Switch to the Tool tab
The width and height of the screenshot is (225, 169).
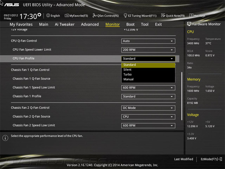(144, 24)
